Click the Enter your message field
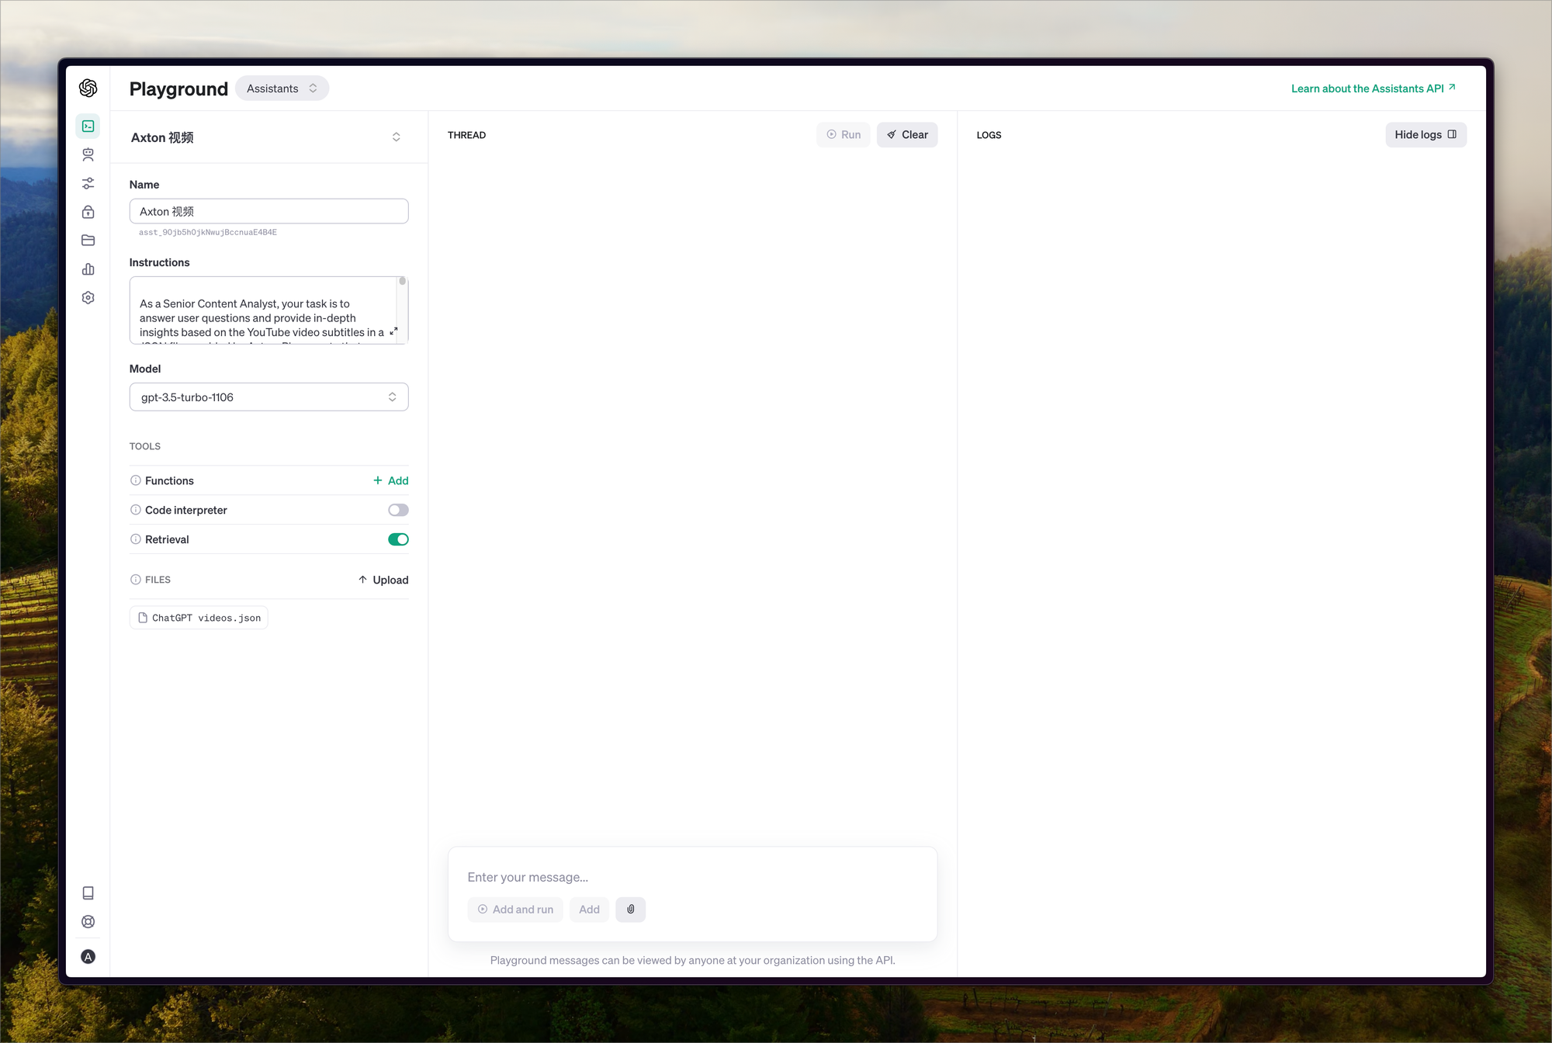Image resolution: width=1552 pixels, height=1043 pixels. coord(691,877)
